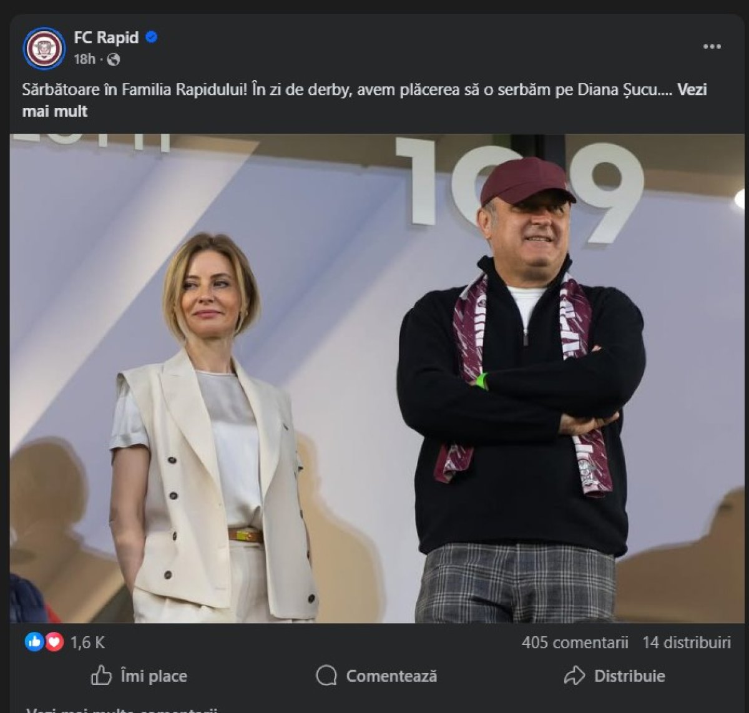Screen dimensions: 749x713
Task: Show the 14 distribuiri list
Action: pyautogui.click(x=687, y=642)
